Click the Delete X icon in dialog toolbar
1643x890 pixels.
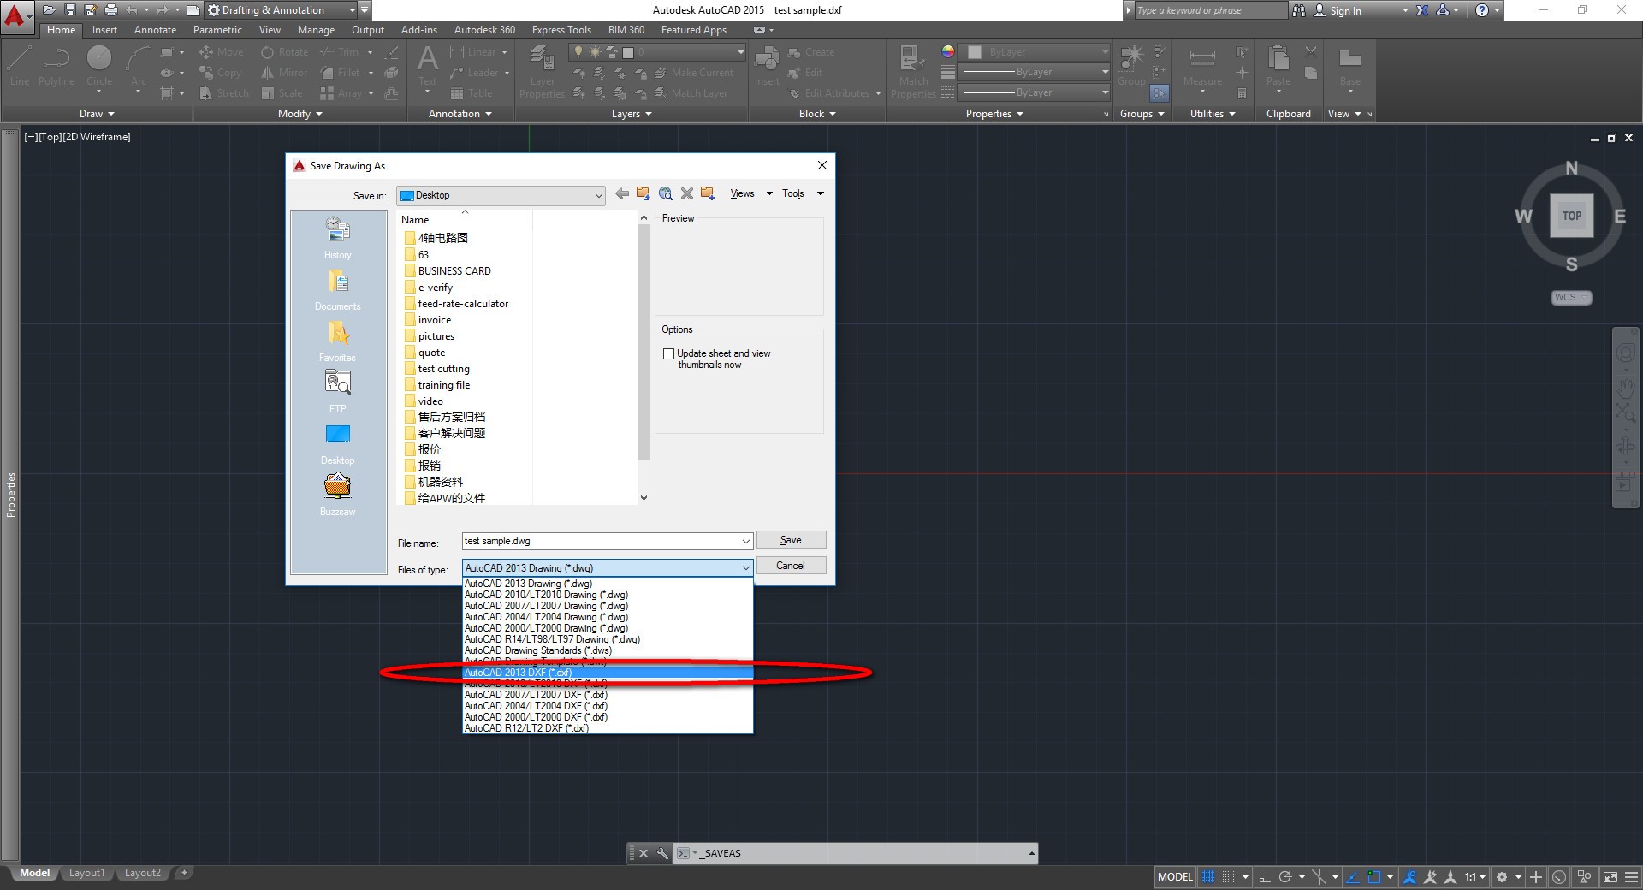click(x=687, y=194)
